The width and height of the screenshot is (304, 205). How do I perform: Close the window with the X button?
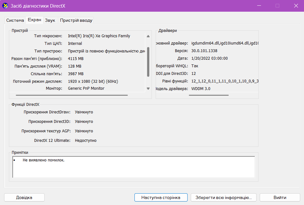296,6
